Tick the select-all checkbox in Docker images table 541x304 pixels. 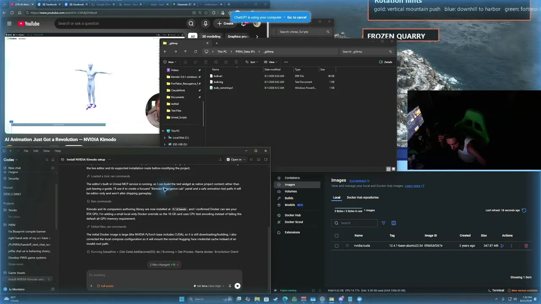[x=336, y=236]
